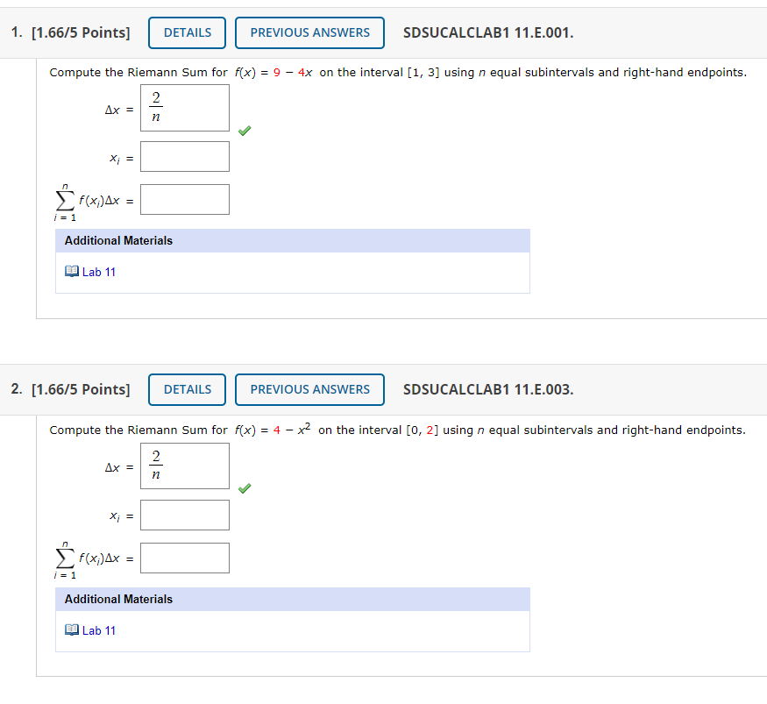Screen dimensions: 767x704
Task: Click PREVIOUS ANSWERS for problem 2
Action: [x=309, y=389]
